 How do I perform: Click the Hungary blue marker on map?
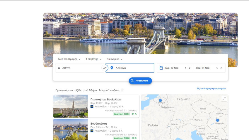coord(217,120)
